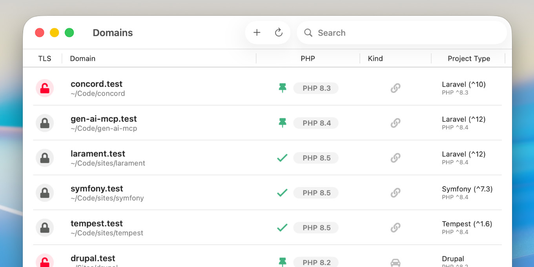Click the green checkmark for larament.test

[282, 158]
